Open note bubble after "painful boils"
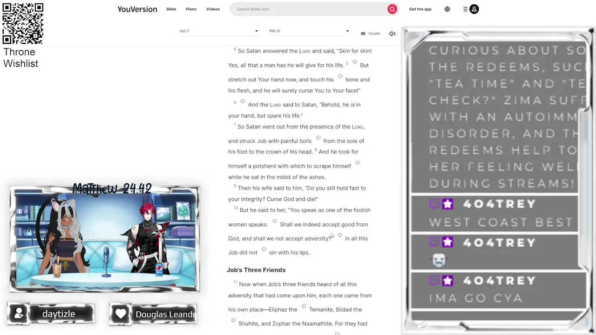Screen dimensions: 596x335 pos(318,138)
